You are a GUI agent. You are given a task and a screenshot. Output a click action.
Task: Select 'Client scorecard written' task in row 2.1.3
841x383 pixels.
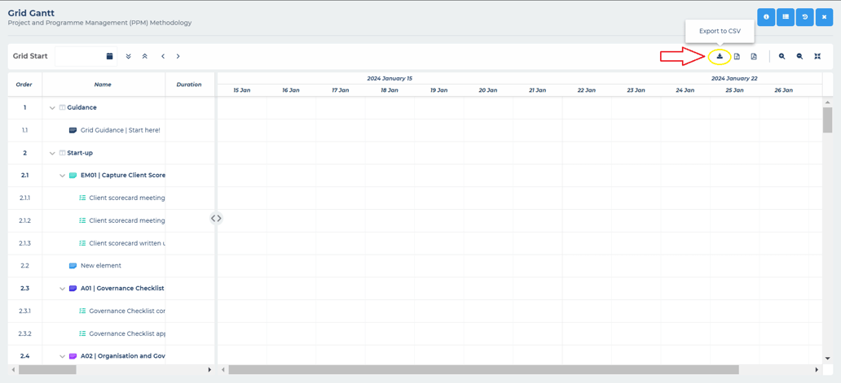(x=127, y=243)
